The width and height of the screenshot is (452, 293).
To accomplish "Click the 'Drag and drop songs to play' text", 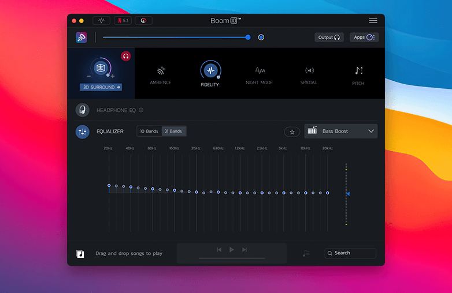I will pos(129,253).
